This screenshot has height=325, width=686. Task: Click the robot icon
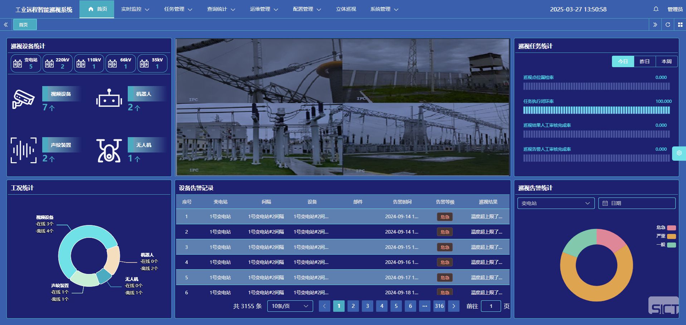click(x=109, y=99)
